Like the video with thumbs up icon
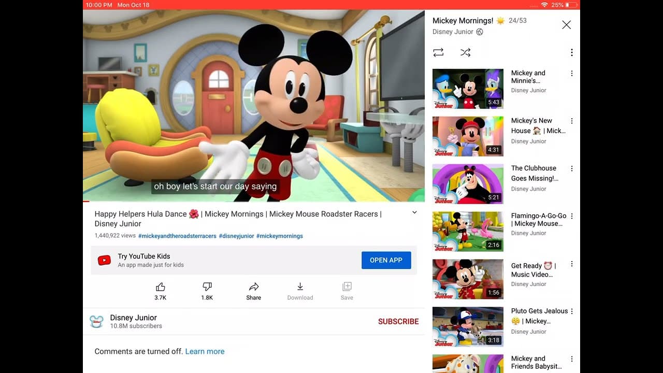The image size is (663, 373). click(161, 287)
